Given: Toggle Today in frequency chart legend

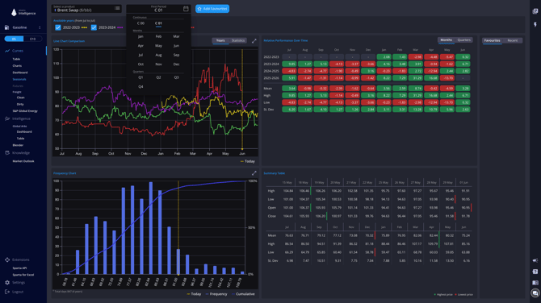Looking at the screenshot, I should (194, 294).
